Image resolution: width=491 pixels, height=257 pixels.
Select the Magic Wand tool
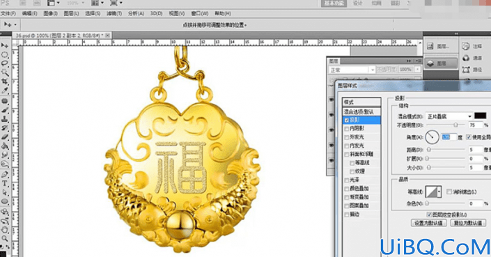[4, 72]
